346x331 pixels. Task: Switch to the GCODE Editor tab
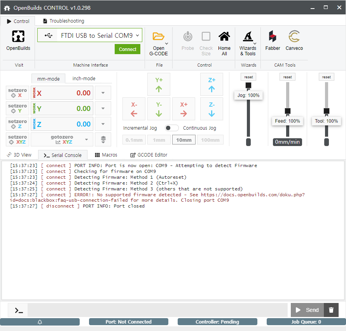(x=149, y=155)
